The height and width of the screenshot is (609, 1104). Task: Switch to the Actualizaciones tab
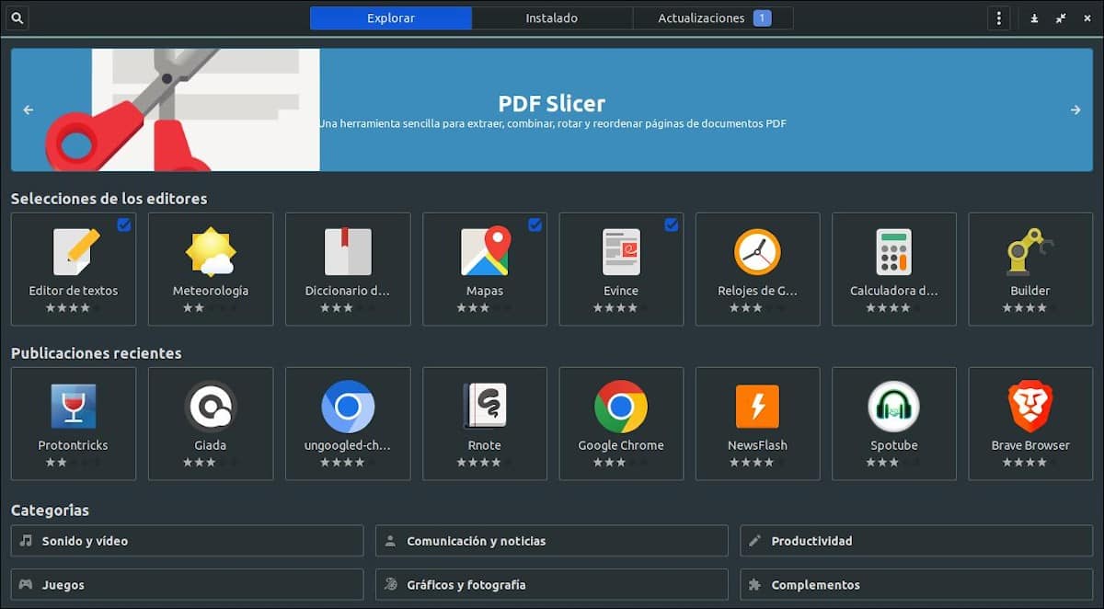713,18
